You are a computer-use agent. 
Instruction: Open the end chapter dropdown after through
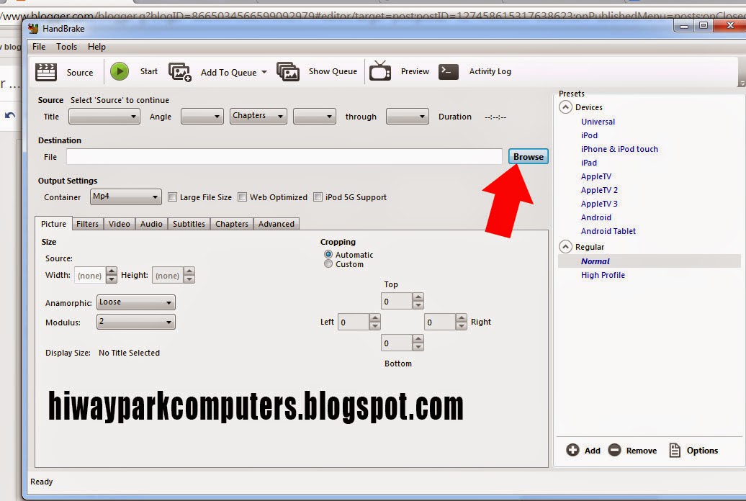[x=408, y=116]
